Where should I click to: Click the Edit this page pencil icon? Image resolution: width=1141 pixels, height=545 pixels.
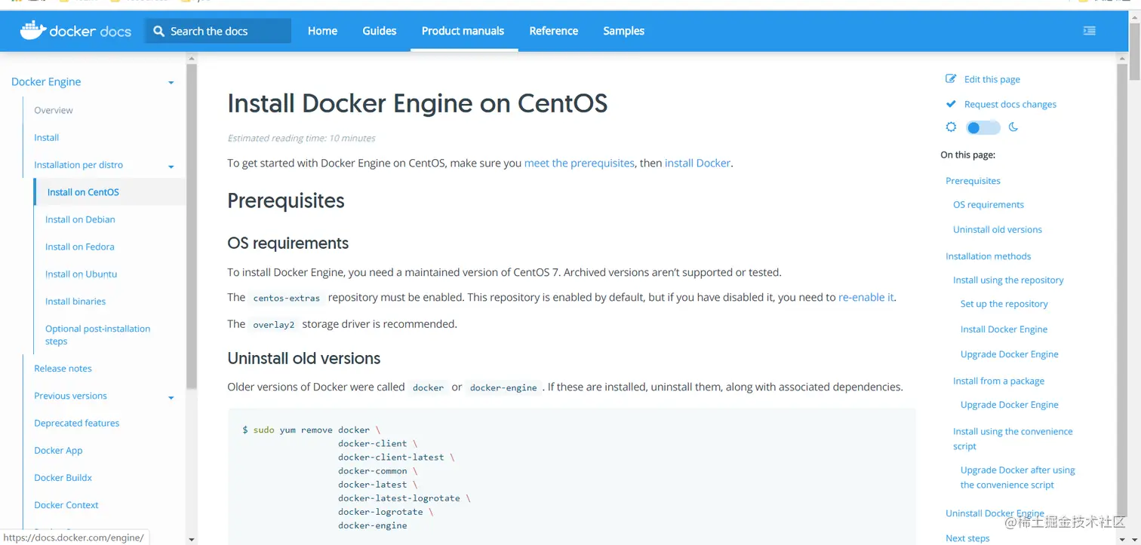[x=951, y=79]
